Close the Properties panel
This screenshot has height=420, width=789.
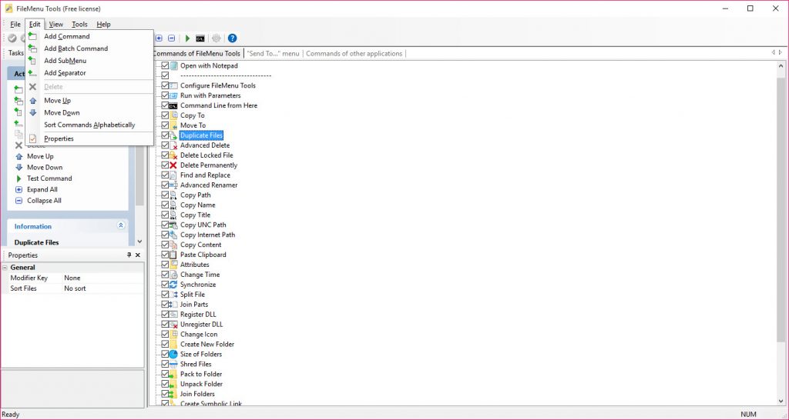(138, 255)
